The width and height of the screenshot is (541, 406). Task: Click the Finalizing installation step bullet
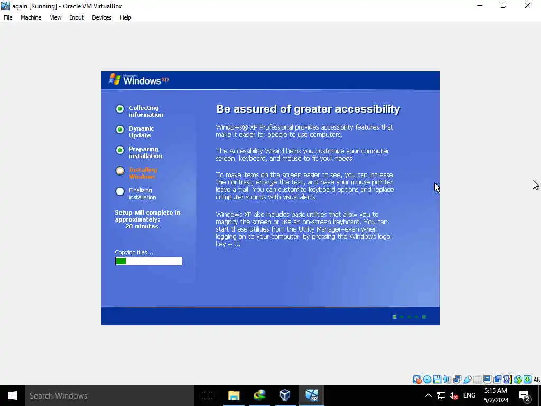click(120, 191)
